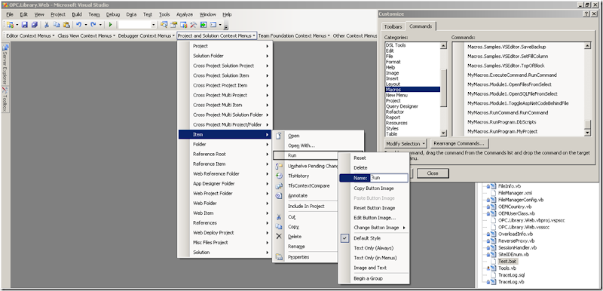Switch to the Toolbars tab
The width and height of the screenshot is (603, 291).
(393, 26)
